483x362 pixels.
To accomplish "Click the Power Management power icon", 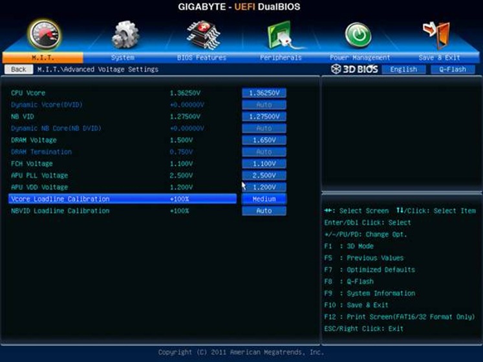I will [358, 35].
